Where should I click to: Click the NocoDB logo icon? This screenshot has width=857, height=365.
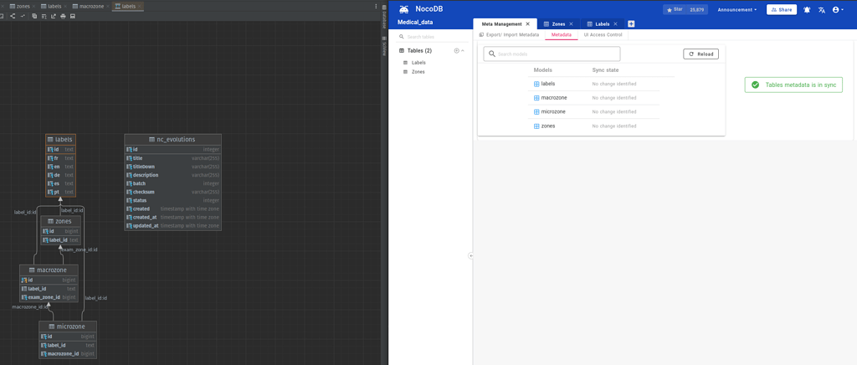click(x=404, y=9)
